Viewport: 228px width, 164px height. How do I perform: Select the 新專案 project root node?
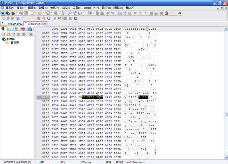point(12,39)
